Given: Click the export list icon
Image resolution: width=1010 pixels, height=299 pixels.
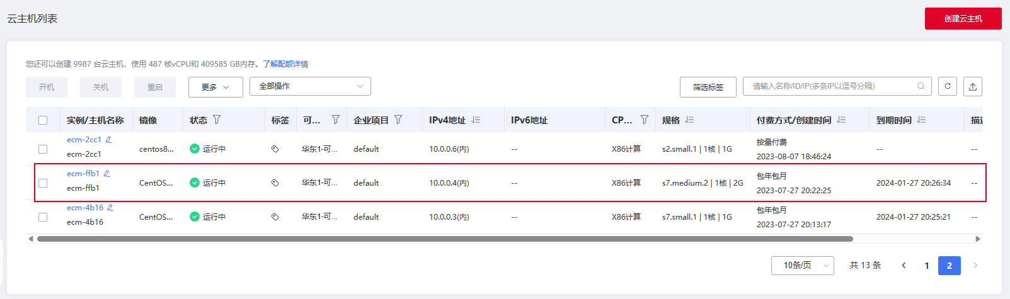Looking at the screenshot, I should (973, 86).
